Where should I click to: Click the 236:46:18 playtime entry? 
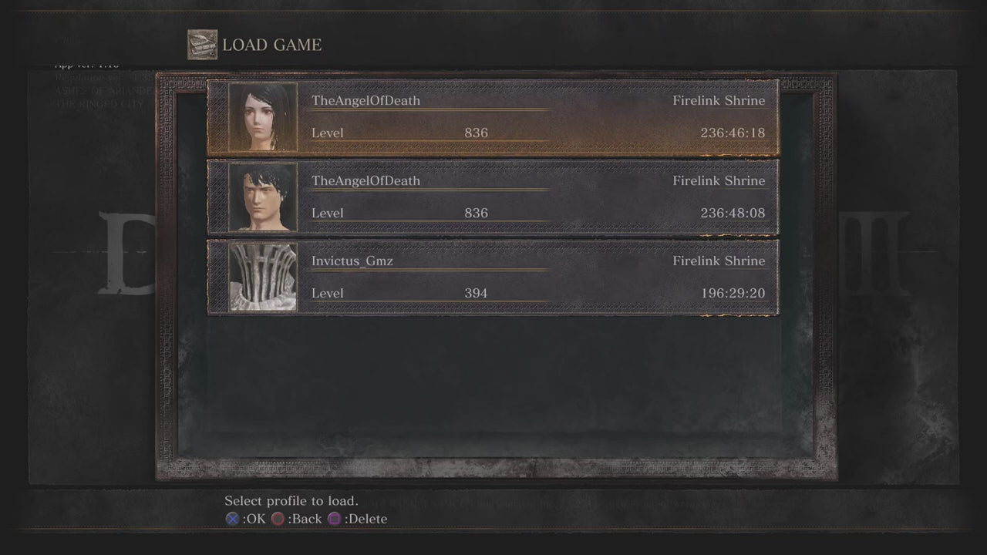click(x=733, y=133)
